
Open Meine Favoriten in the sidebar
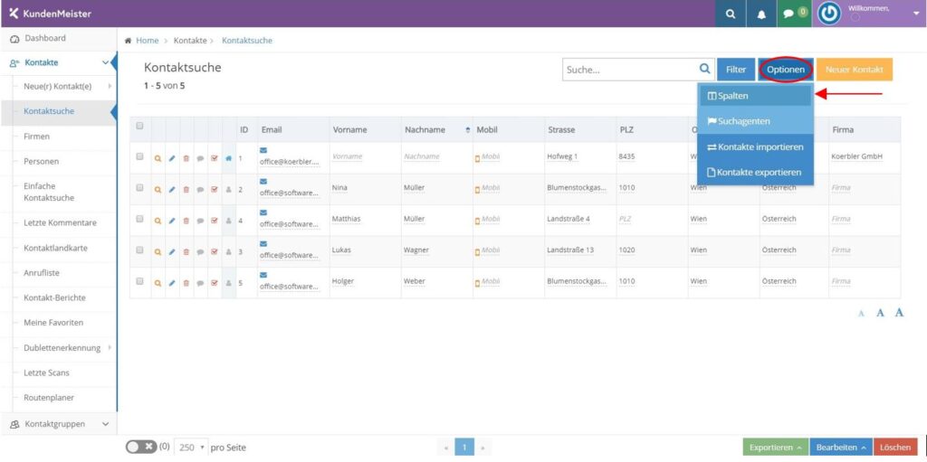pyautogui.click(x=53, y=323)
